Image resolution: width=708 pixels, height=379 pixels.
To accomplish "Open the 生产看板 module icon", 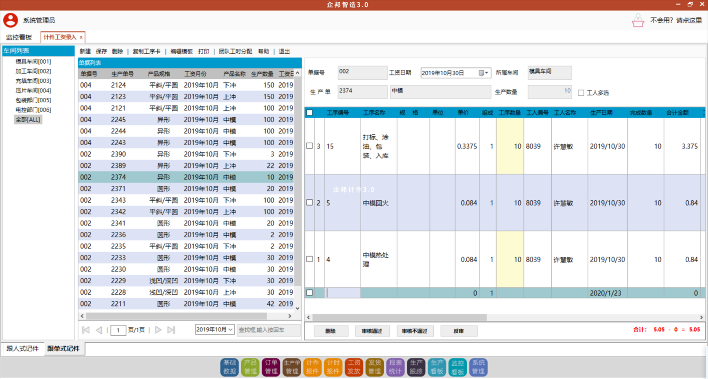I will [437, 367].
